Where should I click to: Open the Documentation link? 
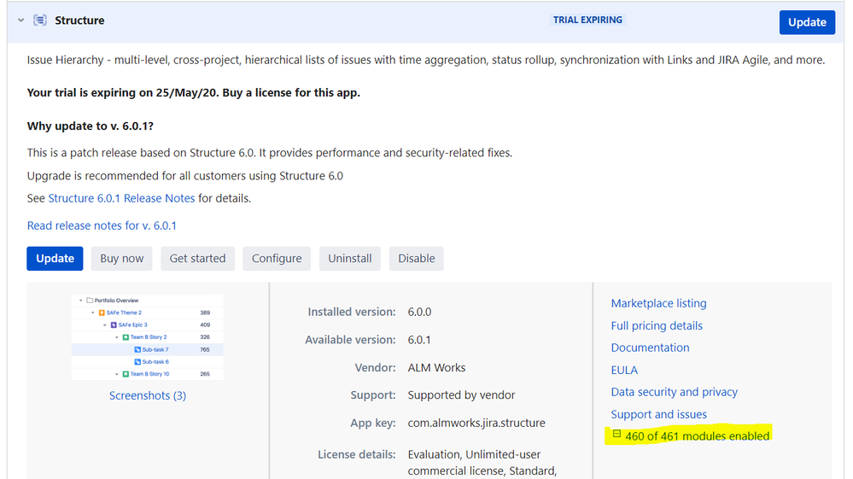[650, 348]
